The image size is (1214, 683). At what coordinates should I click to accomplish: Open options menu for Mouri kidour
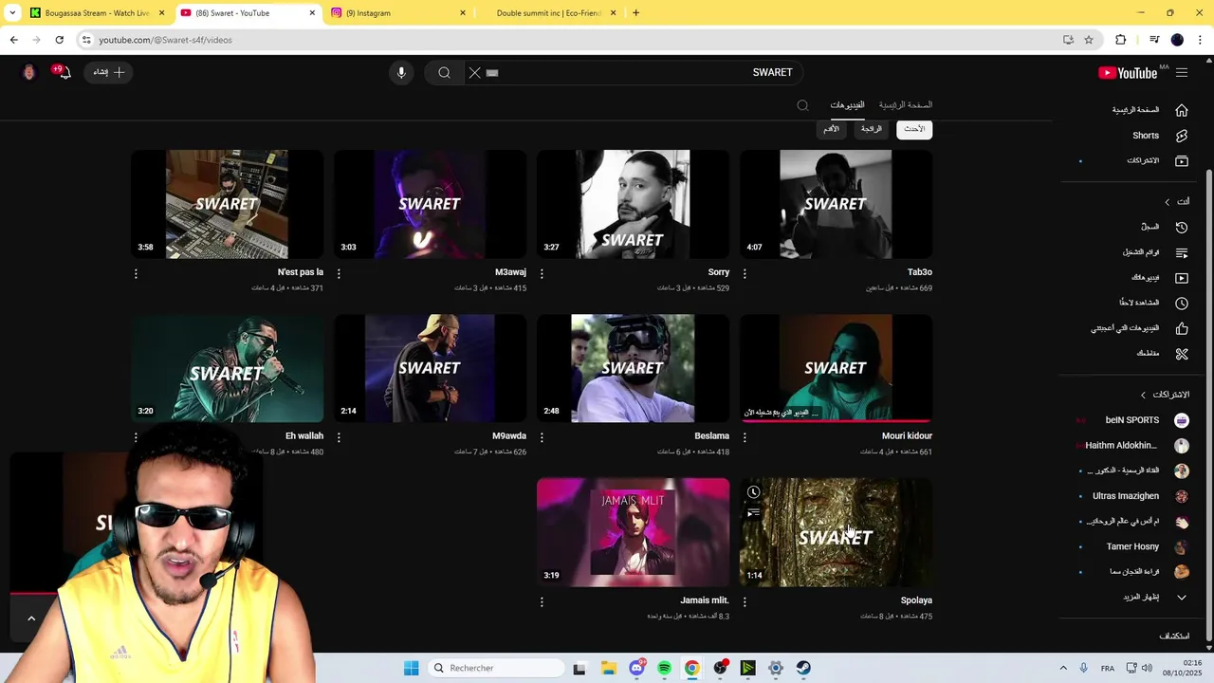(745, 437)
